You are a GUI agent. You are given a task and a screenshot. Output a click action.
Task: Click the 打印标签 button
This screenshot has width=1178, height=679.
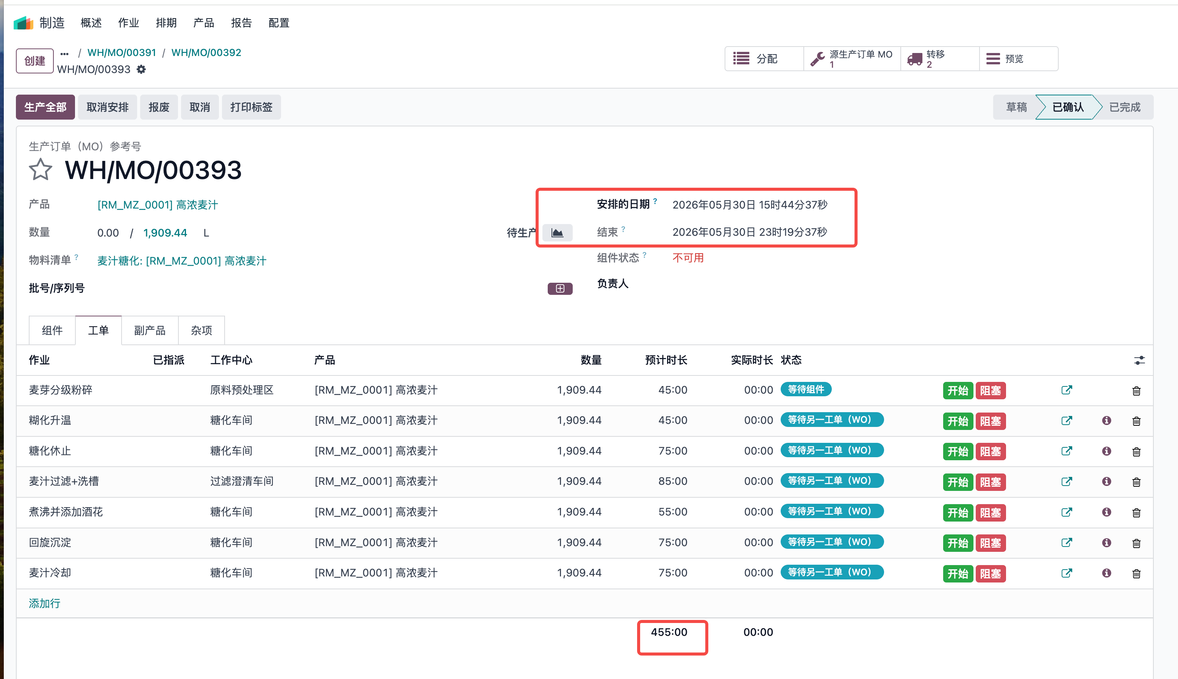[x=251, y=107]
